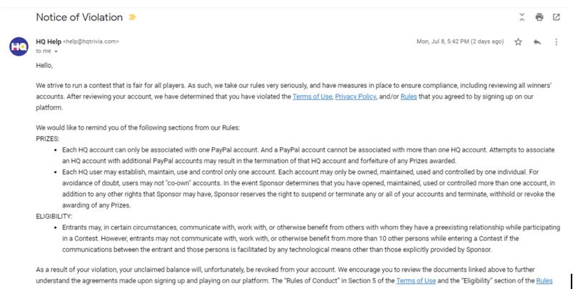
Task: Click the HQ sender avatar
Action: (x=18, y=47)
